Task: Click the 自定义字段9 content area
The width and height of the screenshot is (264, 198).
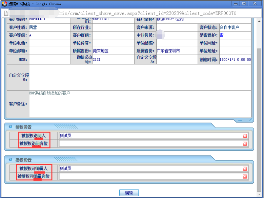Action: click(x=140, y=77)
